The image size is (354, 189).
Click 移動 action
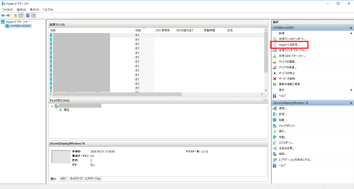point(283,137)
